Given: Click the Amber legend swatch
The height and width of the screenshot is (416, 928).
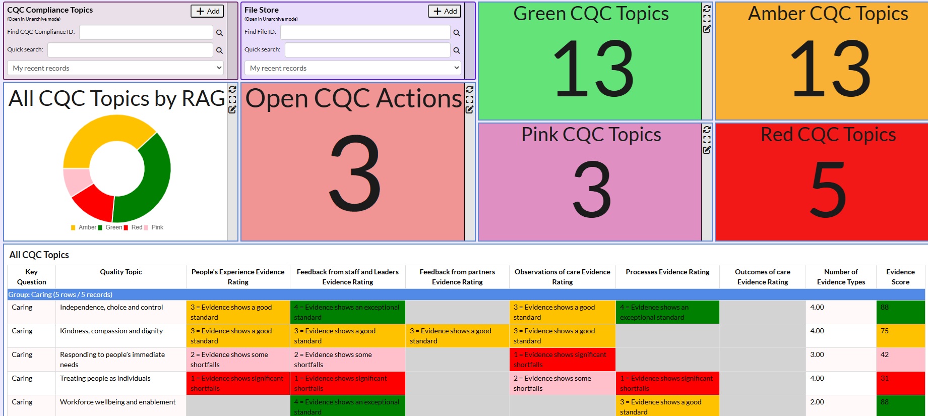Looking at the screenshot, I should 73,228.
